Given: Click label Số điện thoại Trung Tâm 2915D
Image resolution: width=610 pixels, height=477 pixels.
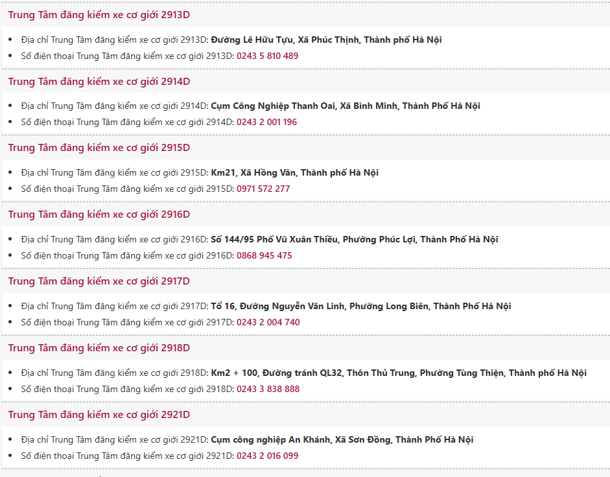Looking at the screenshot, I should click(128, 189).
